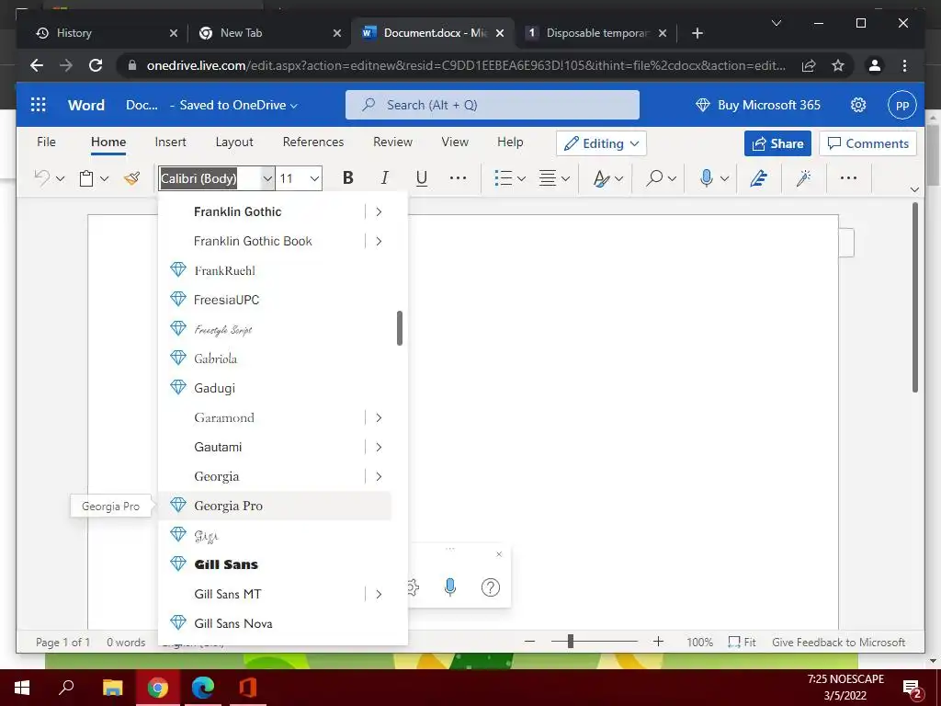
Task: Click the Share button
Action: 777,143
